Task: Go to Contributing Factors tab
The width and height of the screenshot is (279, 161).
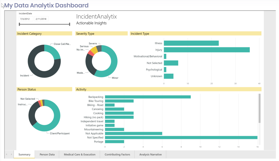Action: (117, 154)
